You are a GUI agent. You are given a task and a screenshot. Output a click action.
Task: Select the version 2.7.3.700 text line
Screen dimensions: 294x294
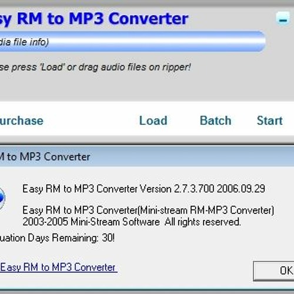click(x=143, y=189)
